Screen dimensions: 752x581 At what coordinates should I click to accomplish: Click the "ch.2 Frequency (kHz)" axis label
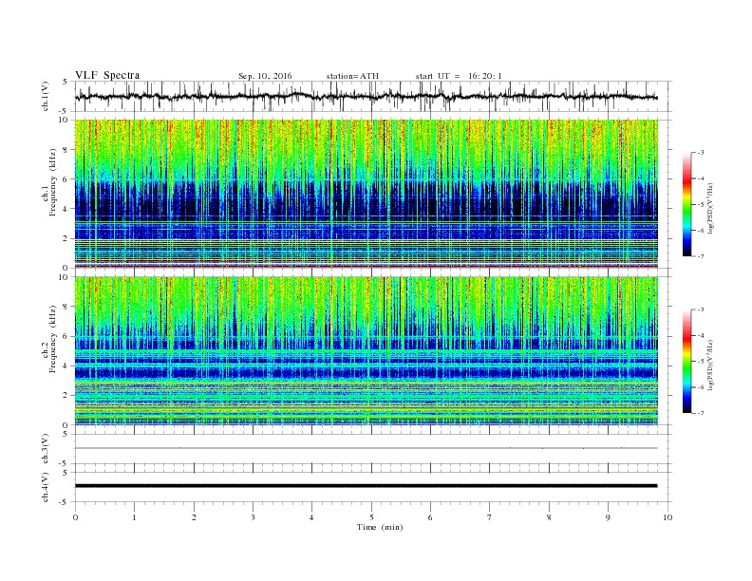(x=50, y=340)
